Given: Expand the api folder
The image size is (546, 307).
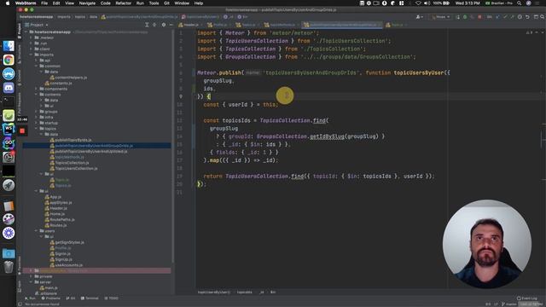Looking at the screenshot, I should [x=36, y=61].
